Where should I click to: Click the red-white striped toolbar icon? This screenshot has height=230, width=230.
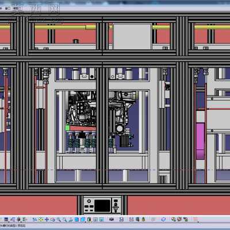point(131,219)
